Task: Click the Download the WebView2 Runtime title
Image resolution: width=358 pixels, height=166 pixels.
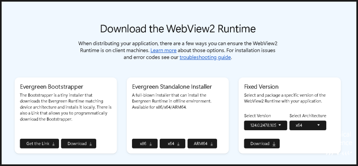Action: (x=178, y=29)
